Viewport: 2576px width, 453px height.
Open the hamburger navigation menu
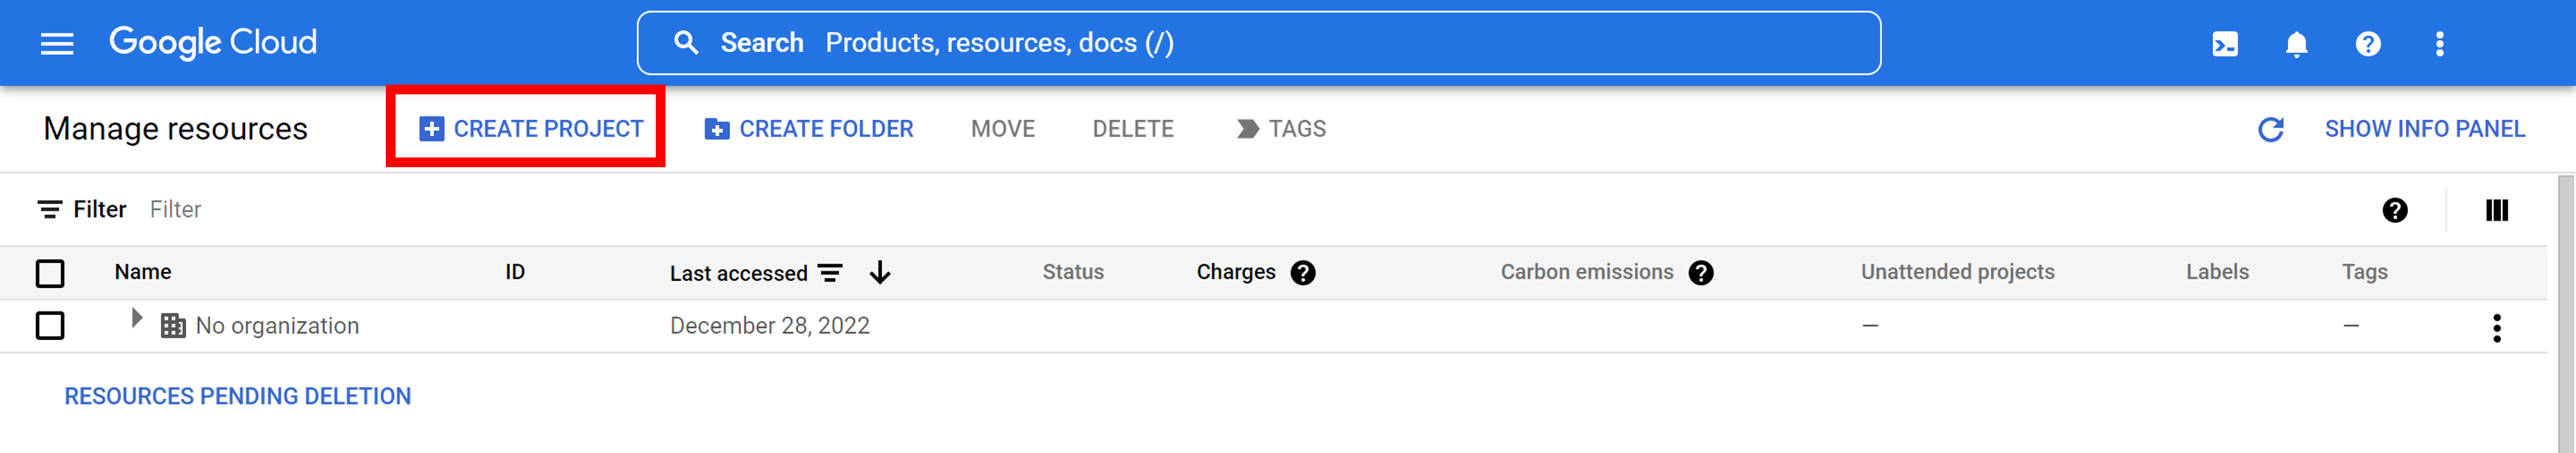click(x=57, y=43)
